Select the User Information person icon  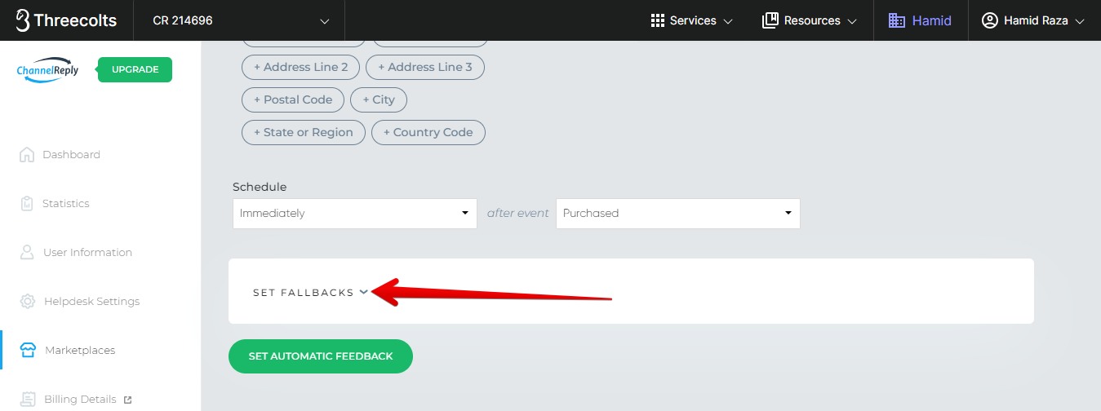(x=27, y=252)
